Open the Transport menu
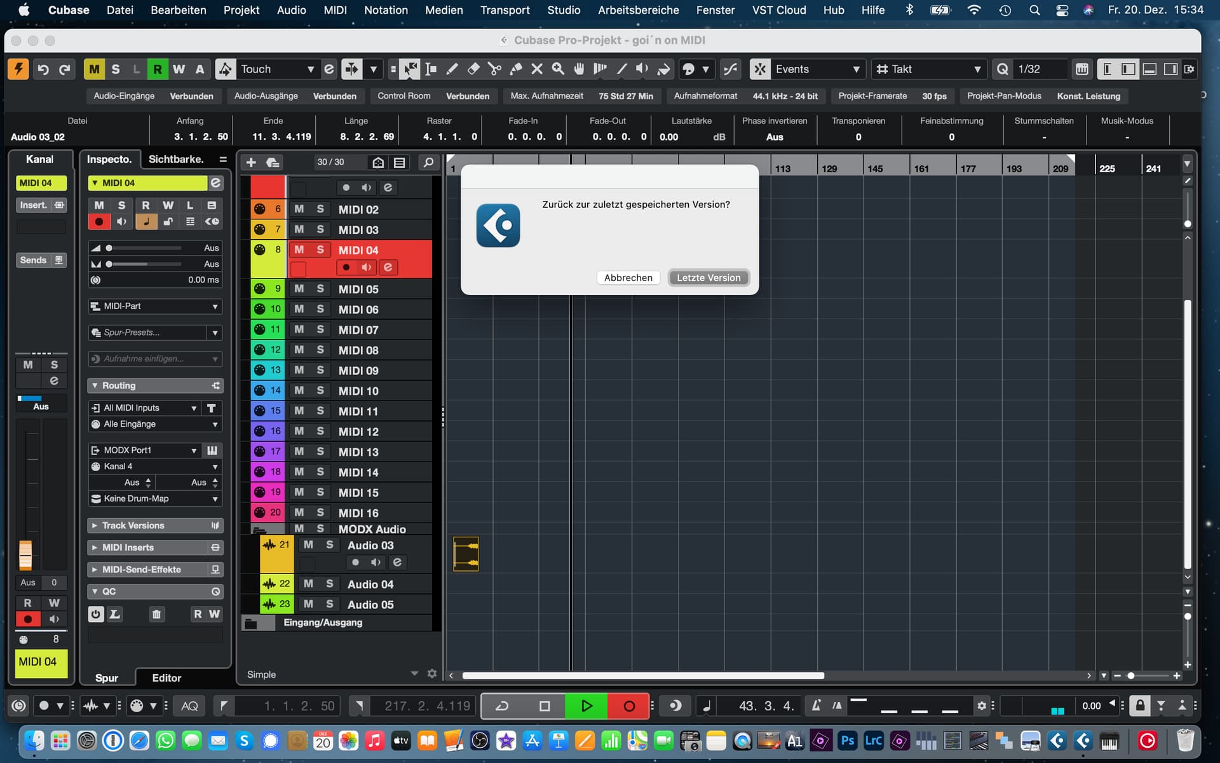 505,10
